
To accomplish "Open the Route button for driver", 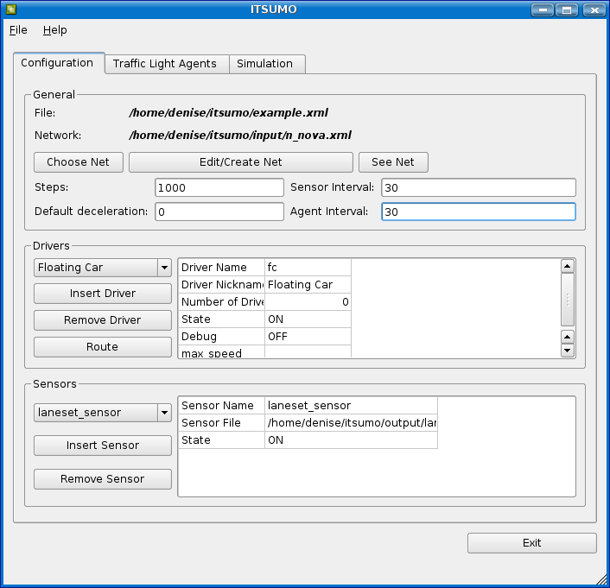I will click(102, 347).
